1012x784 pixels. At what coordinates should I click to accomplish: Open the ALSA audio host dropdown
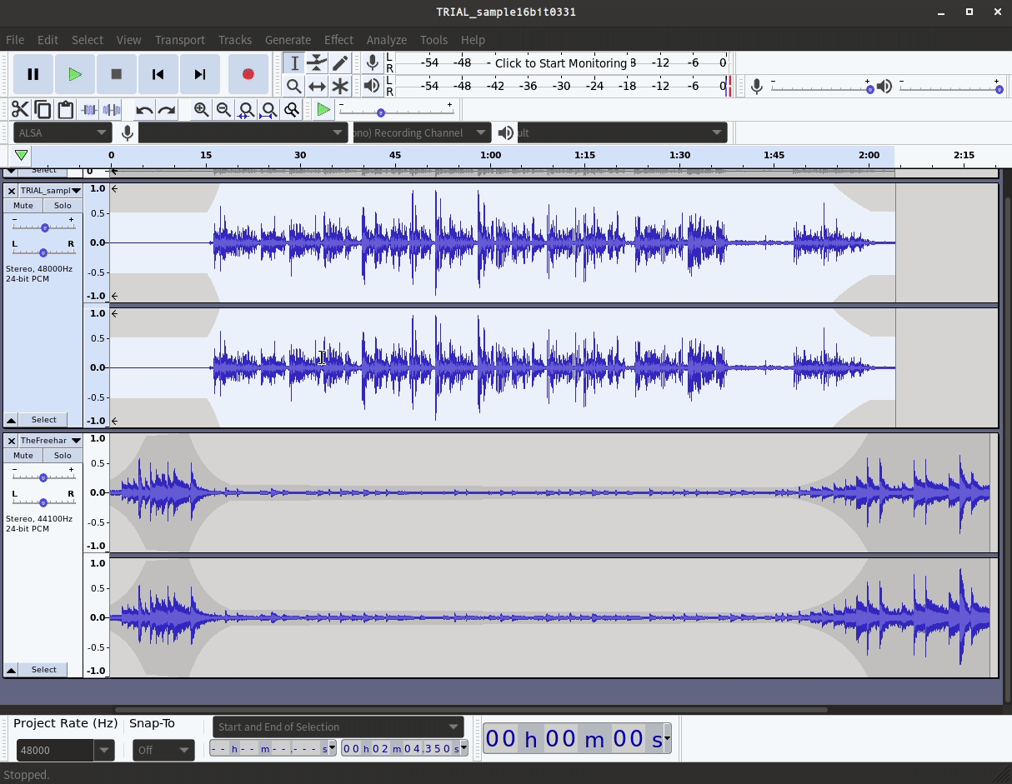[62, 132]
